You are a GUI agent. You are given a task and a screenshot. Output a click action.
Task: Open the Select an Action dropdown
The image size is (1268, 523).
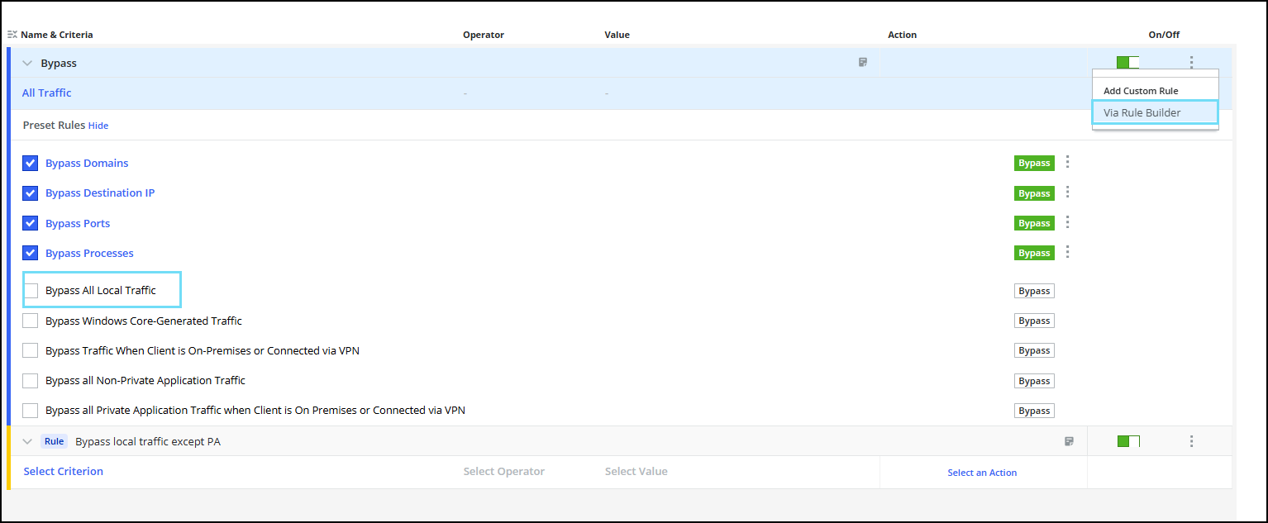[x=982, y=473]
